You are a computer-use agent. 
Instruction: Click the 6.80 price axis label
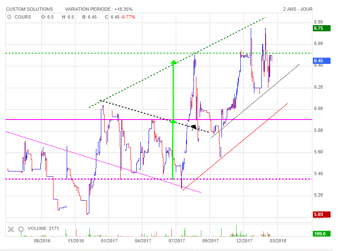pos(318,22)
